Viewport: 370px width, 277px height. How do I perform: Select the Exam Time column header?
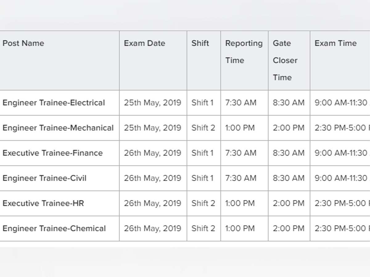(x=335, y=43)
